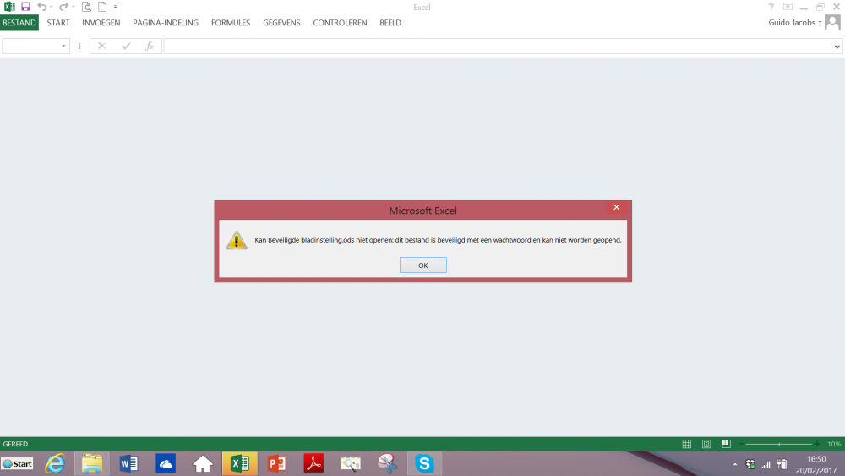Image resolution: width=845 pixels, height=476 pixels.
Task: Click the print preview icon in the quick access toolbar
Action: (x=86, y=7)
